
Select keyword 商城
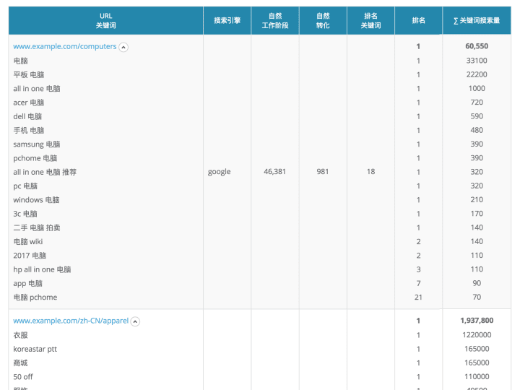point(20,363)
